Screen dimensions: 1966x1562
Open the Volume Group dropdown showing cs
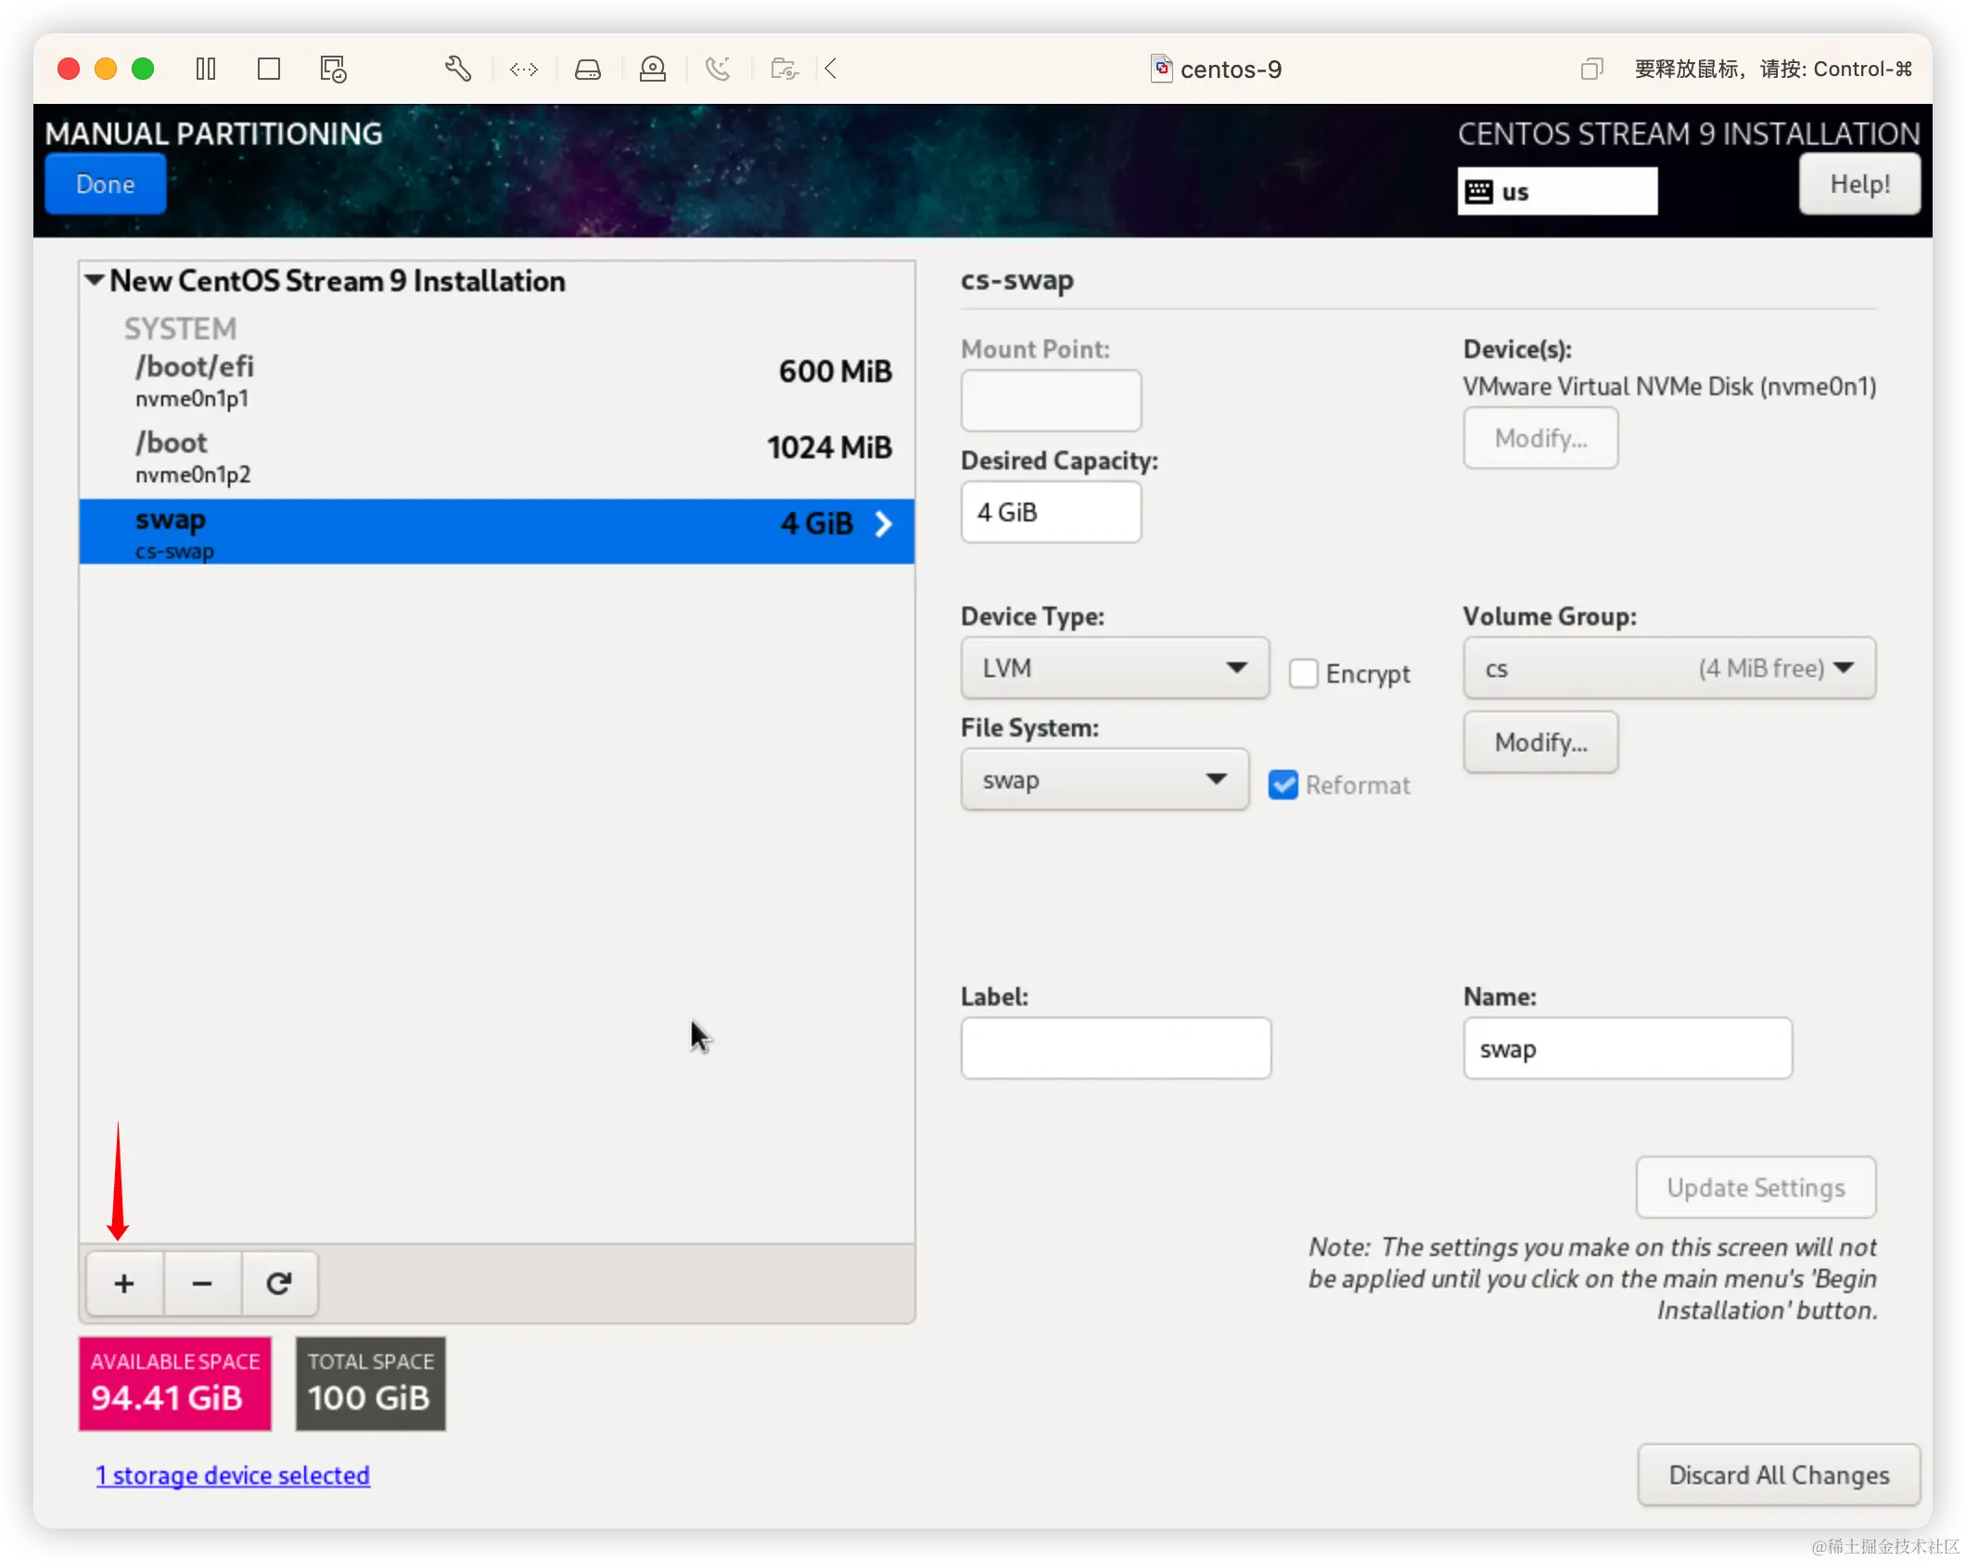1667,668
